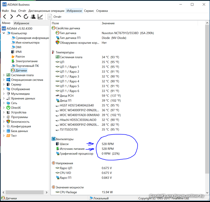Open the Справка menu

(102, 11)
